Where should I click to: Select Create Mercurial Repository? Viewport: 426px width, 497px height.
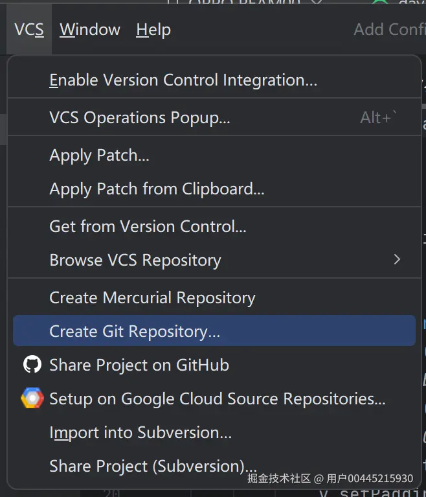tap(152, 298)
